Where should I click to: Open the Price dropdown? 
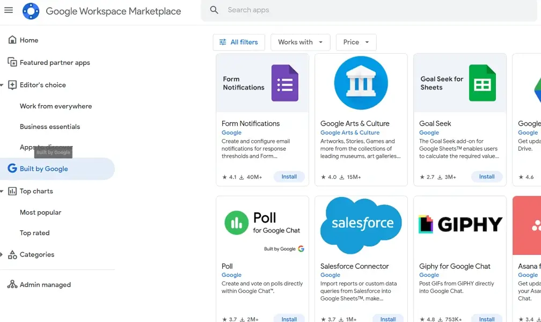point(356,42)
